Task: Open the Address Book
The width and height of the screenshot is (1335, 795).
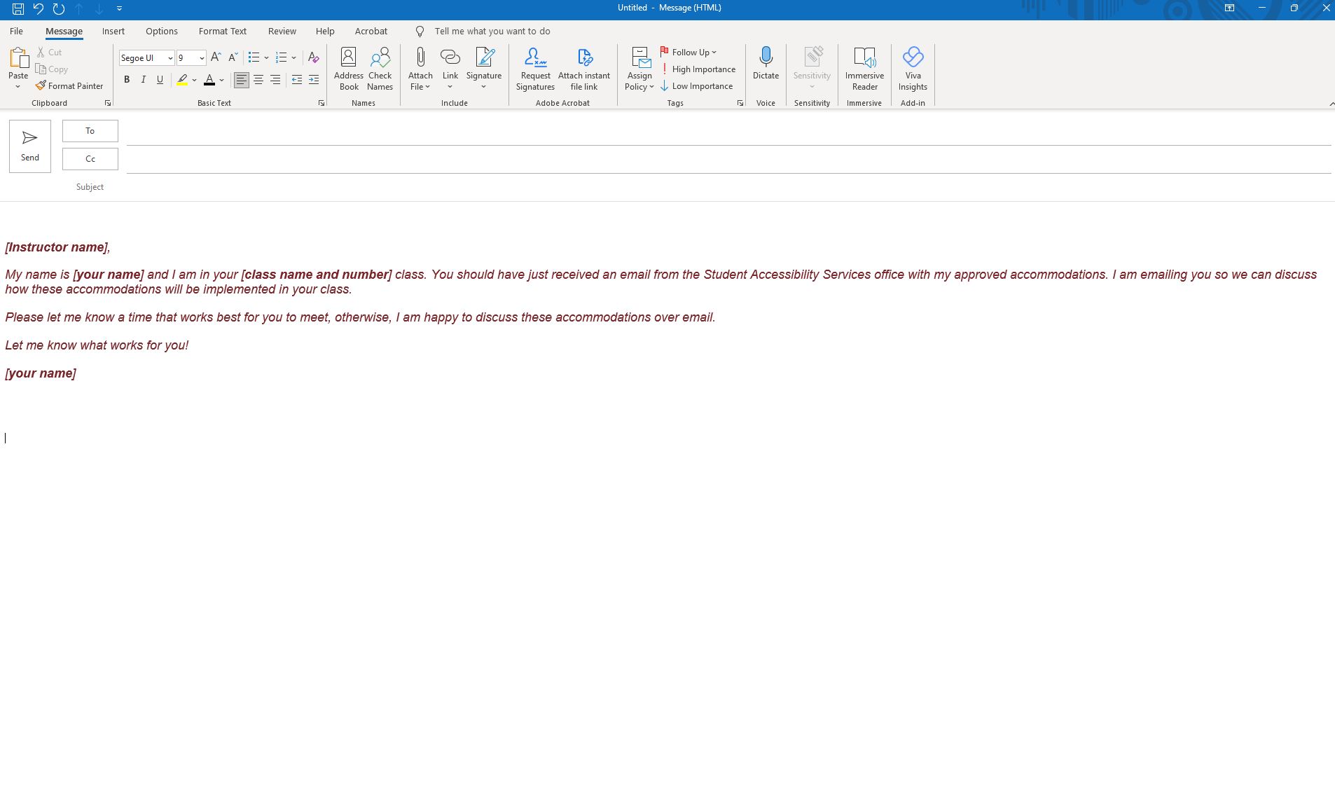Action: 348,69
